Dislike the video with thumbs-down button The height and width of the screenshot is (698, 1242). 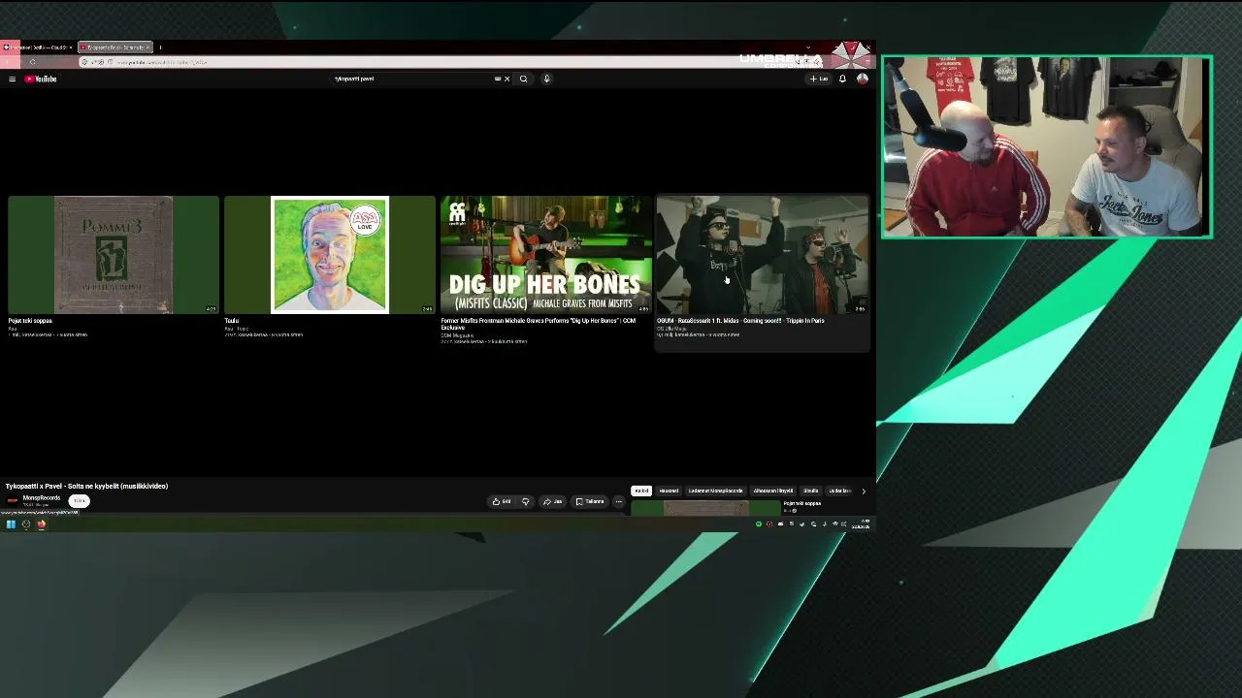pos(525,501)
